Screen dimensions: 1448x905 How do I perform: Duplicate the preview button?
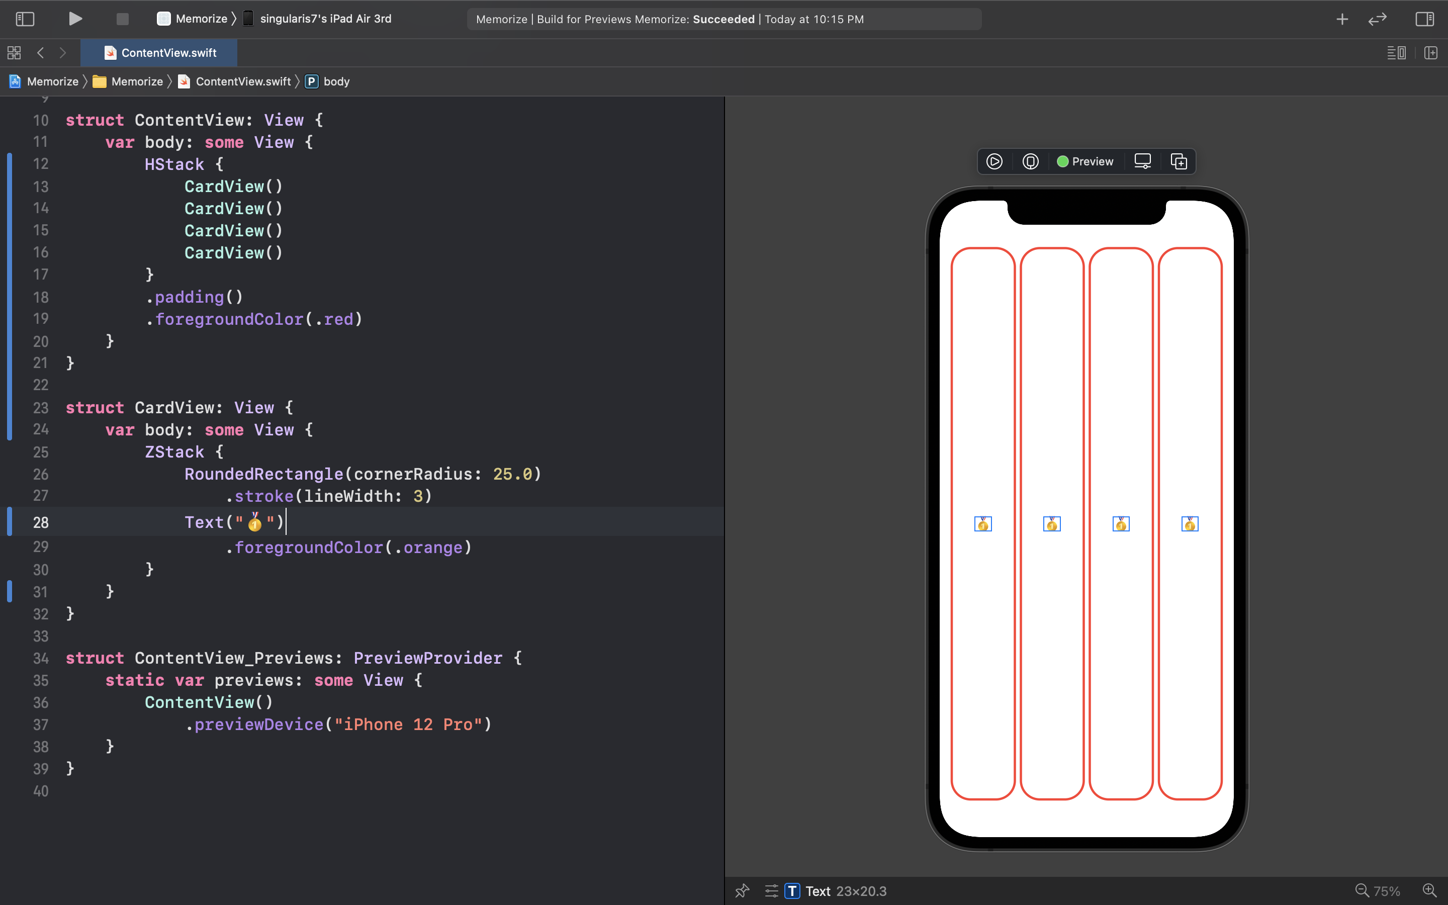coord(1178,161)
